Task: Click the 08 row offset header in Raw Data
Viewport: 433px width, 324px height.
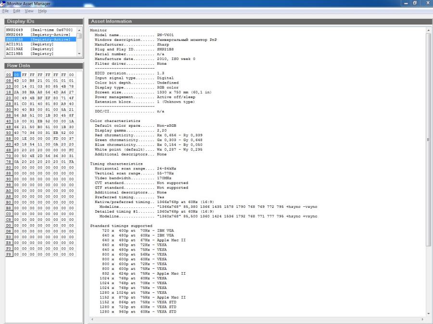Action: point(9,81)
